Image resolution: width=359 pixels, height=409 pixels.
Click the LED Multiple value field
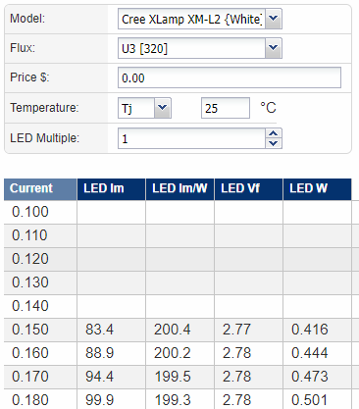[191, 138]
